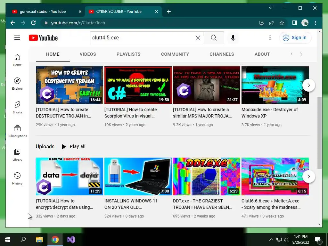Open a new browser tab
Viewport: 328px width, 246px height.
[x=169, y=12]
